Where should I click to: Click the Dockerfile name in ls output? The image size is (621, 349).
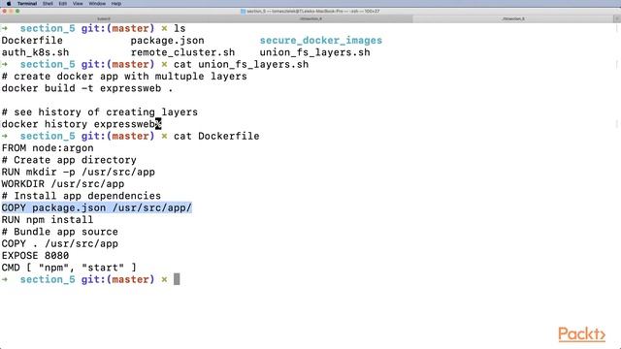click(32, 41)
